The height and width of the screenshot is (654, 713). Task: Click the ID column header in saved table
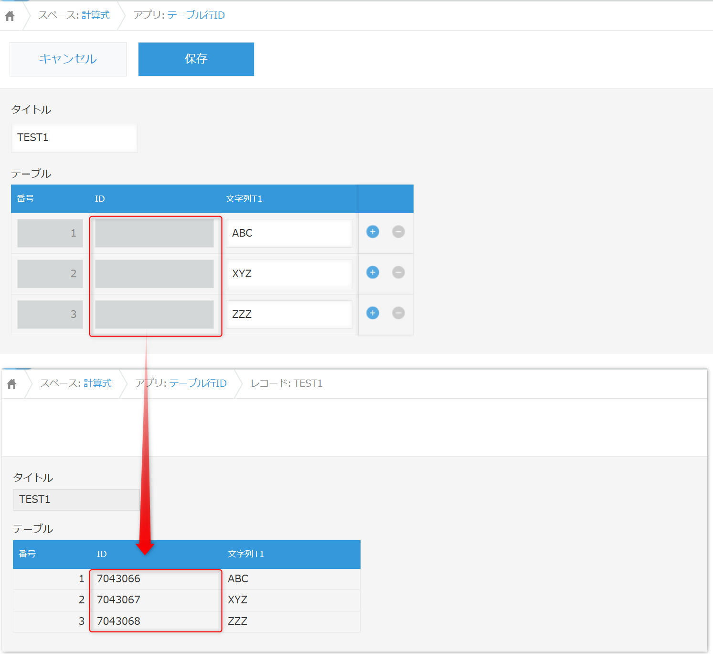click(x=102, y=554)
